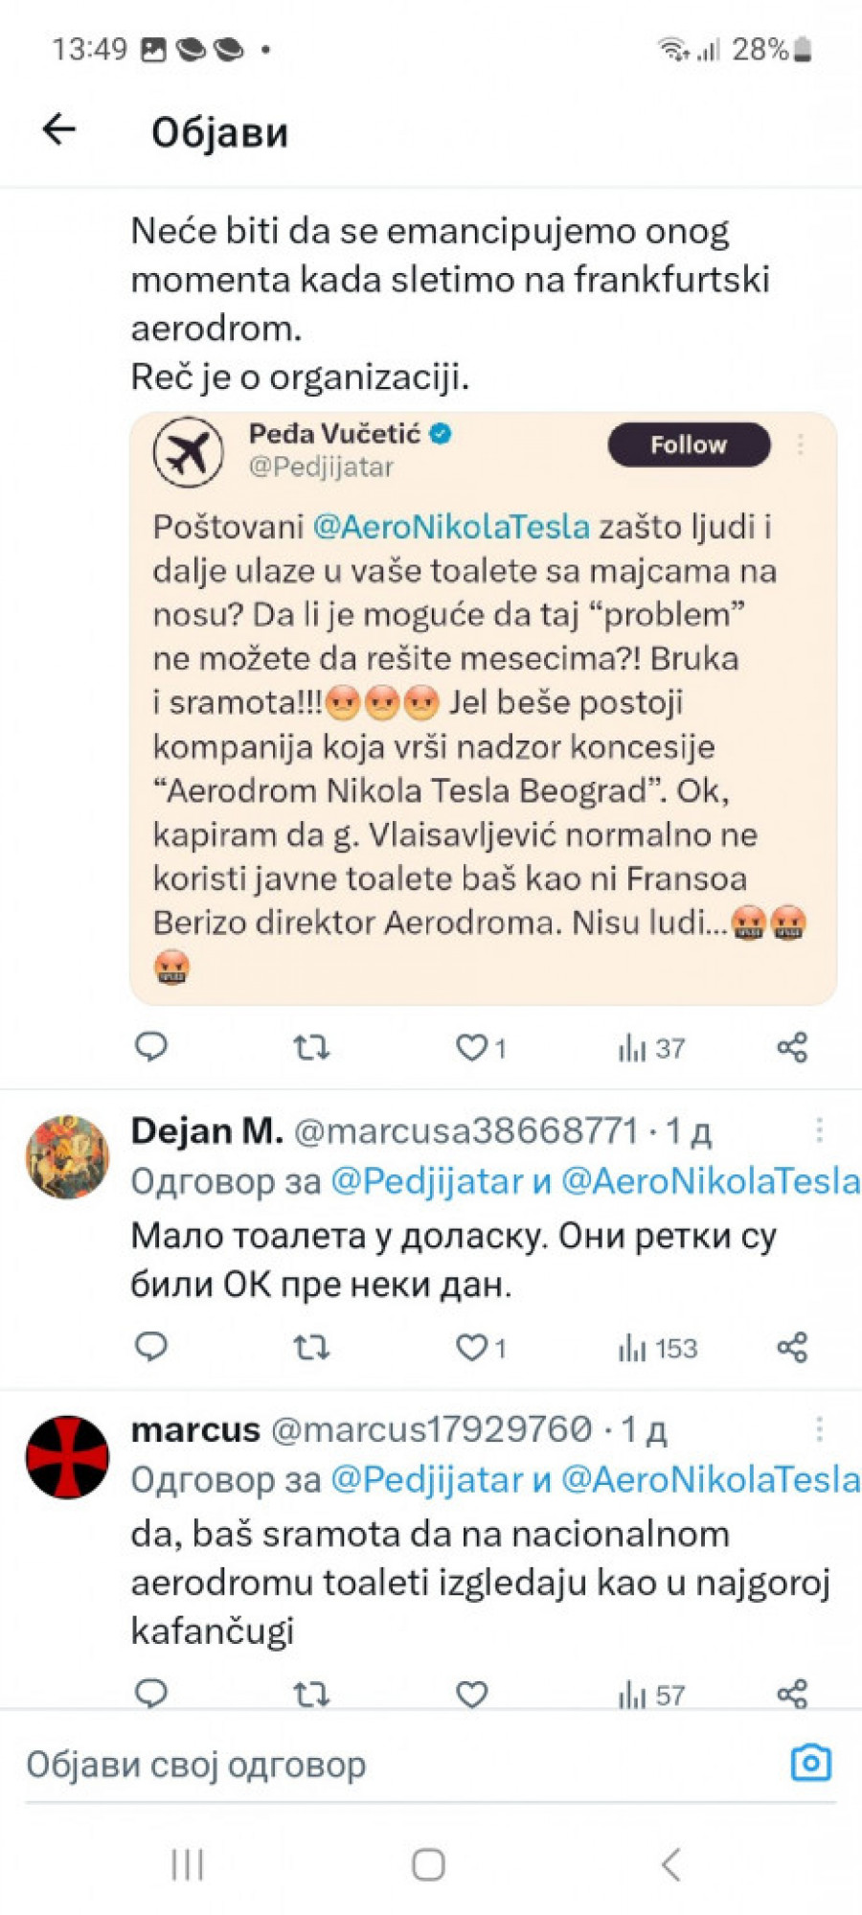
Task: Open the @AeroNikolaTesla mention in embedded post
Action: (x=451, y=527)
